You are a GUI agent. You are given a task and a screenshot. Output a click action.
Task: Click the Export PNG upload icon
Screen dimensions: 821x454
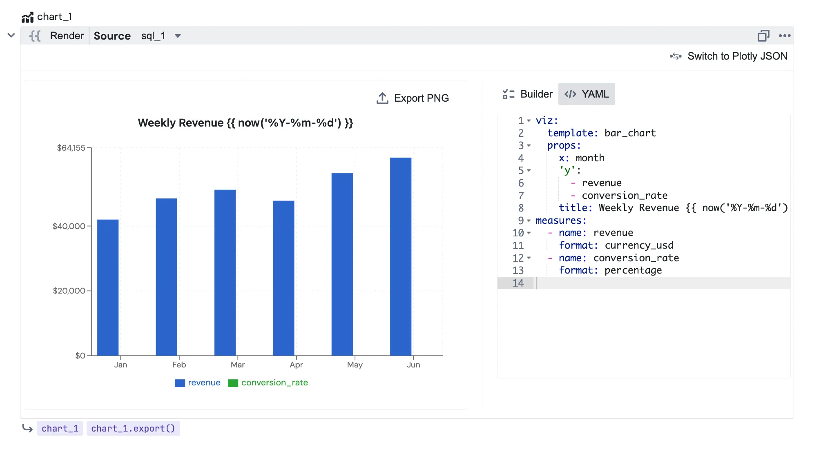click(x=382, y=98)
